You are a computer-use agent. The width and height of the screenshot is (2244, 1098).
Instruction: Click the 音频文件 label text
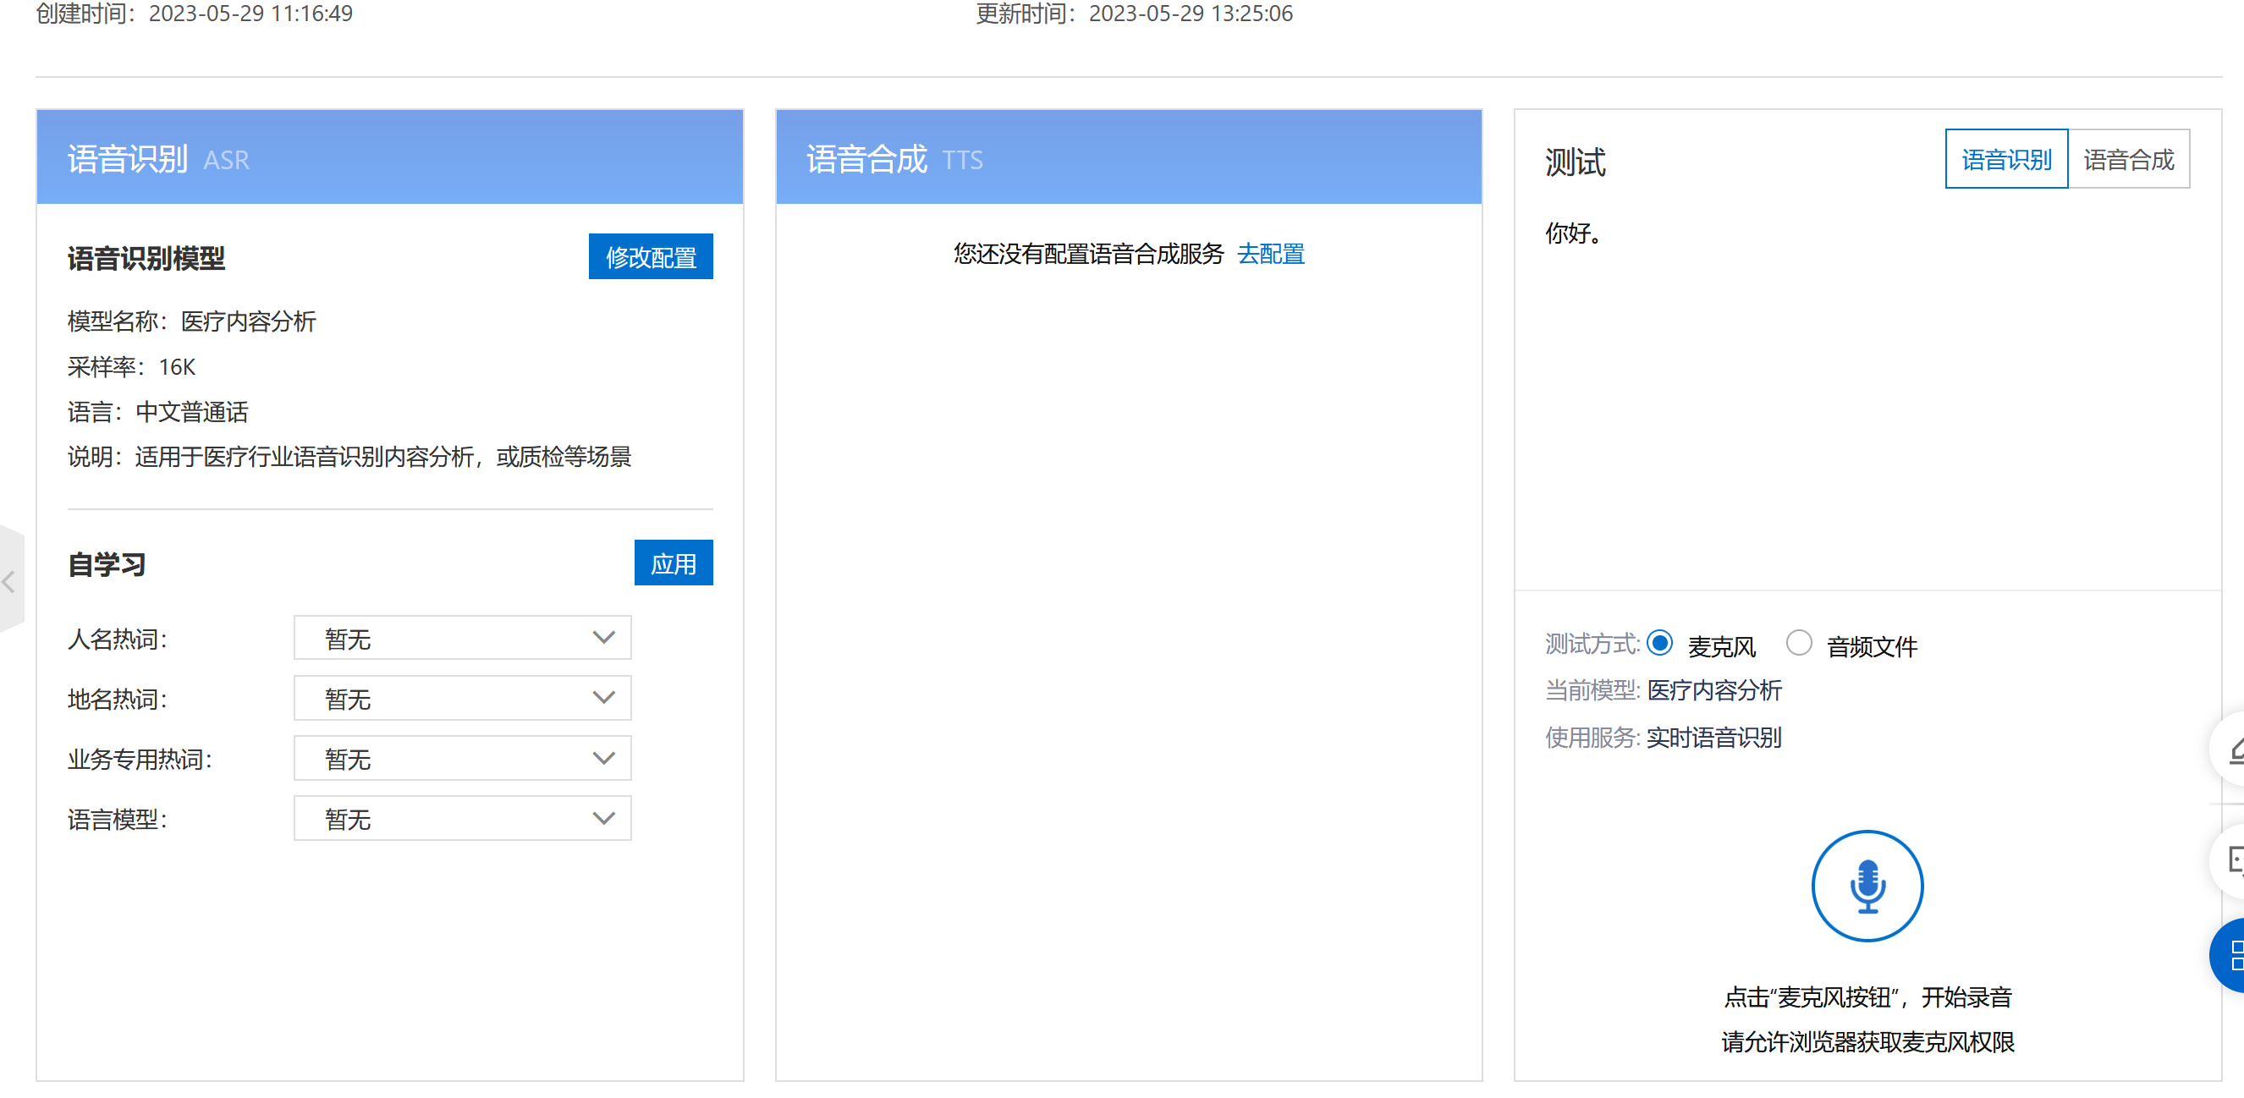click(x=1871, y=647)
